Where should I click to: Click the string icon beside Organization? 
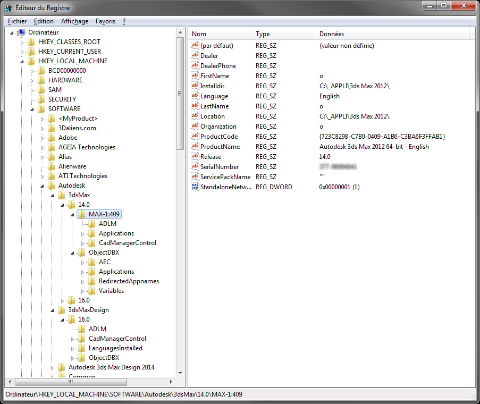[x=195, y=126]
